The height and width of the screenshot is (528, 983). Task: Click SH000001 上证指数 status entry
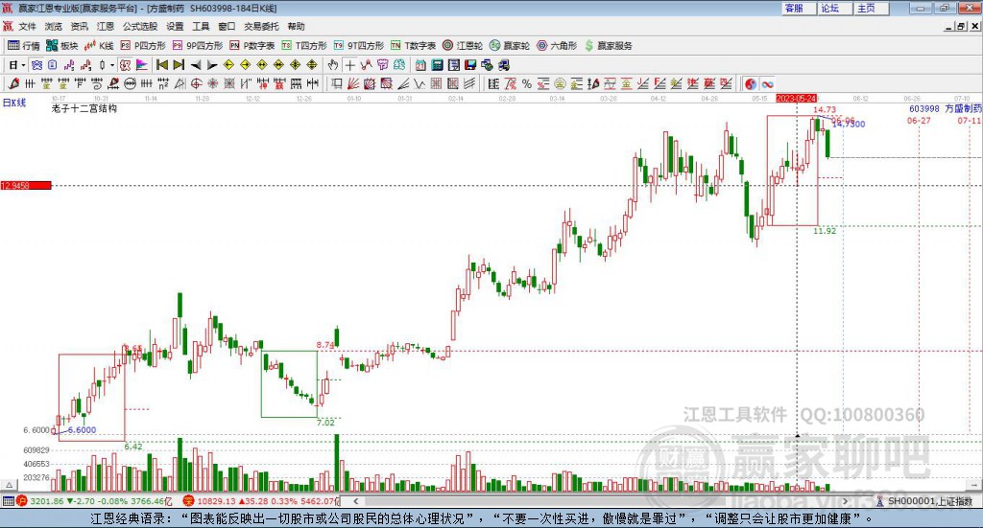click(x=929, y=501)
